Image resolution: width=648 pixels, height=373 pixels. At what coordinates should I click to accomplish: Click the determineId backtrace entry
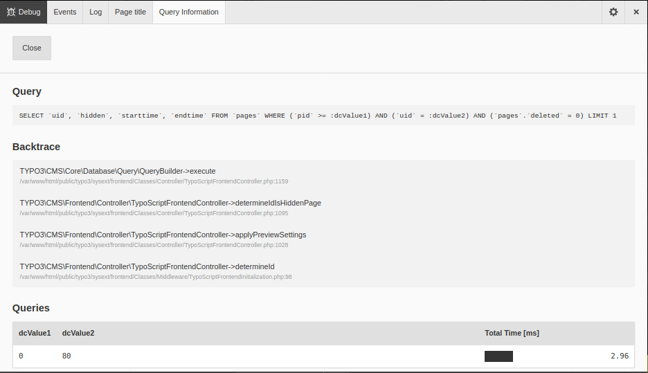[x=147, y=266]
